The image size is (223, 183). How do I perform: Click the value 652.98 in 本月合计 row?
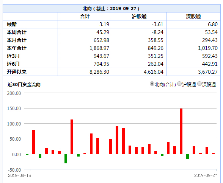pos(101,40)
